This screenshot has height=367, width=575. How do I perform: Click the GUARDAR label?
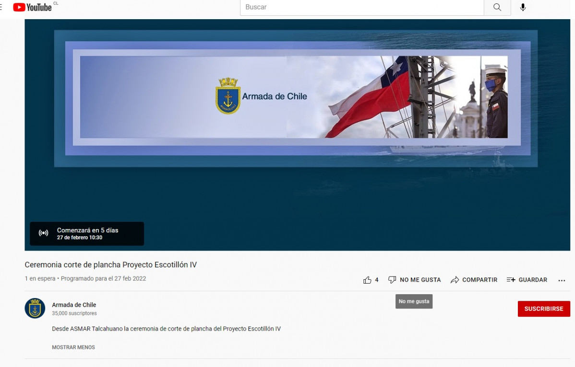point(533,280)
